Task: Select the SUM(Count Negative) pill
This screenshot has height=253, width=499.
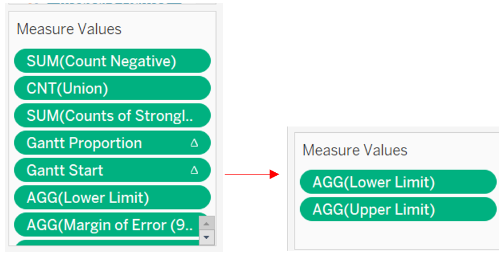Action: pyautogui.click(x=101, y=61)
